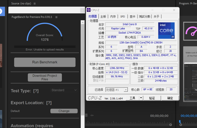Click the Premiere screenshot thumbnail in Program panel
197x128 pixels.
pos(191,82)
